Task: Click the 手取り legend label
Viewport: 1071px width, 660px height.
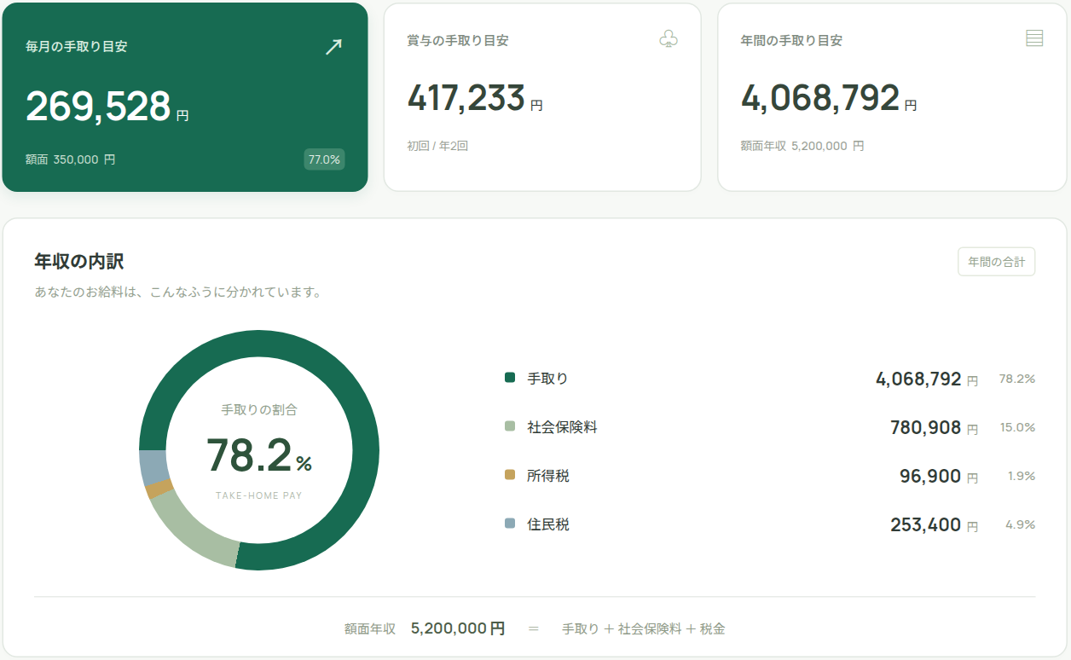Action: click(547, 378)
